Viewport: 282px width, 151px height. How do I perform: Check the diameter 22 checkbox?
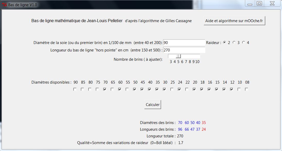point(187,89)
